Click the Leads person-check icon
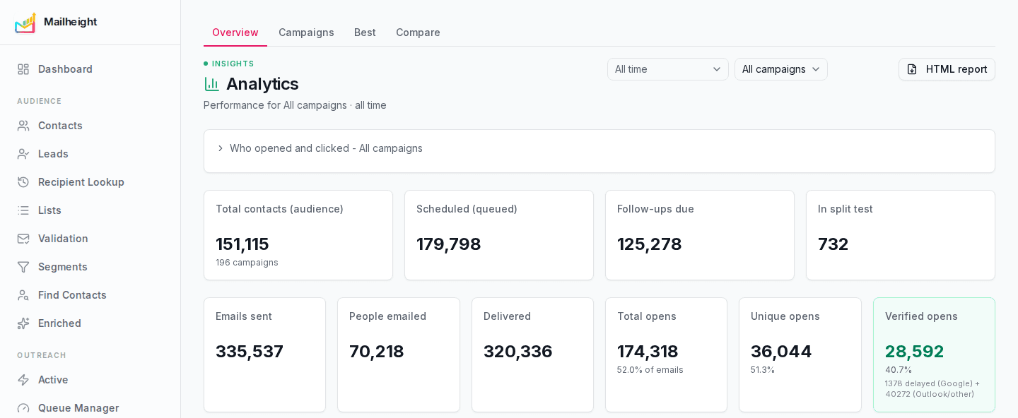Viewport: 1018px width, 418px height. click(x=23, y=154)
